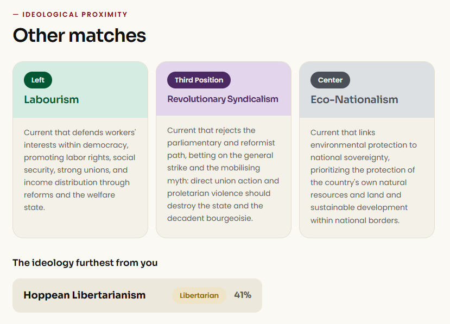The height and width of the screenshot is (324, 450).
Task: Click the purple Syndicalism card header
Action: click(224, 88)
